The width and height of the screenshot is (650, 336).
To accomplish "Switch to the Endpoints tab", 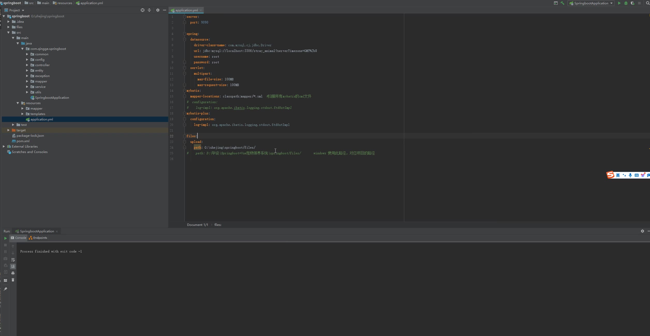I will pos(38,238).
